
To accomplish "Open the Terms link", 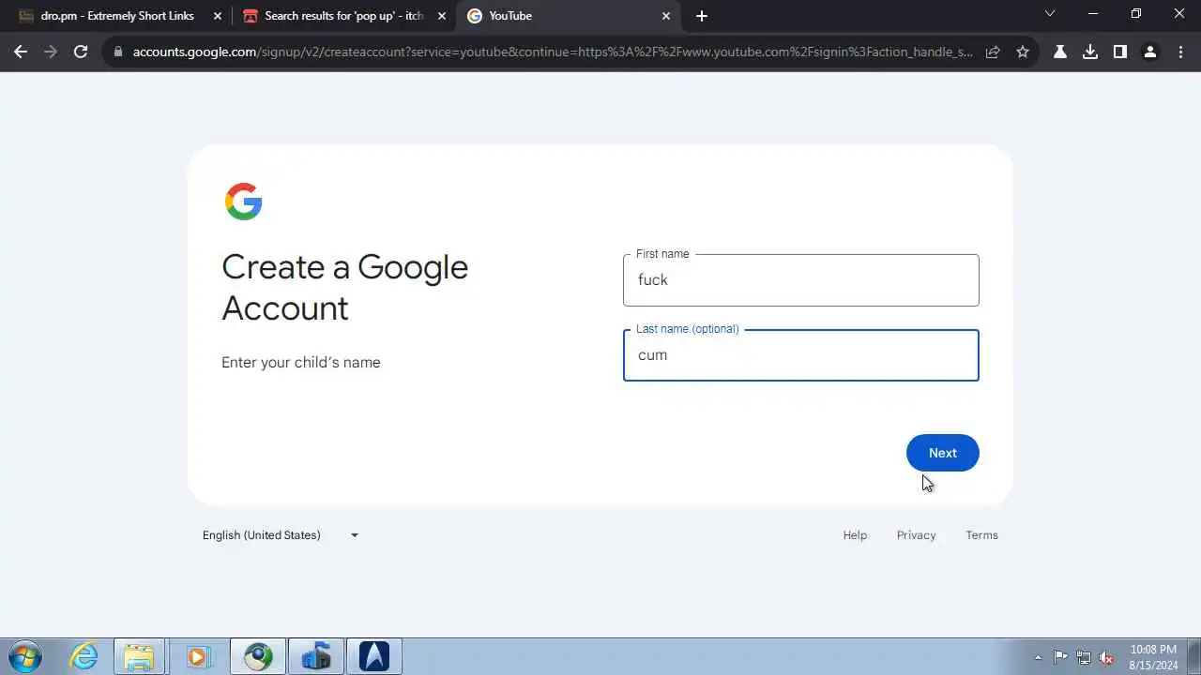I will [981, 535].
